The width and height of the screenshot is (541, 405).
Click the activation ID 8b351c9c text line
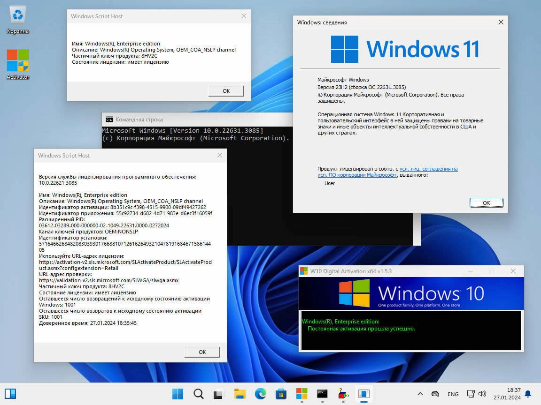(123, 207)
